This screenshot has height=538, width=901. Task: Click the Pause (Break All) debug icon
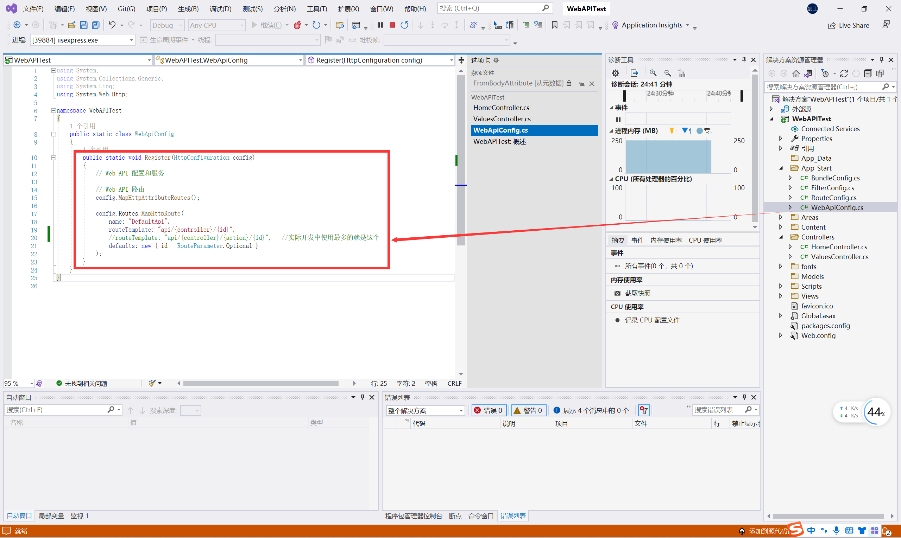(380, 25)
